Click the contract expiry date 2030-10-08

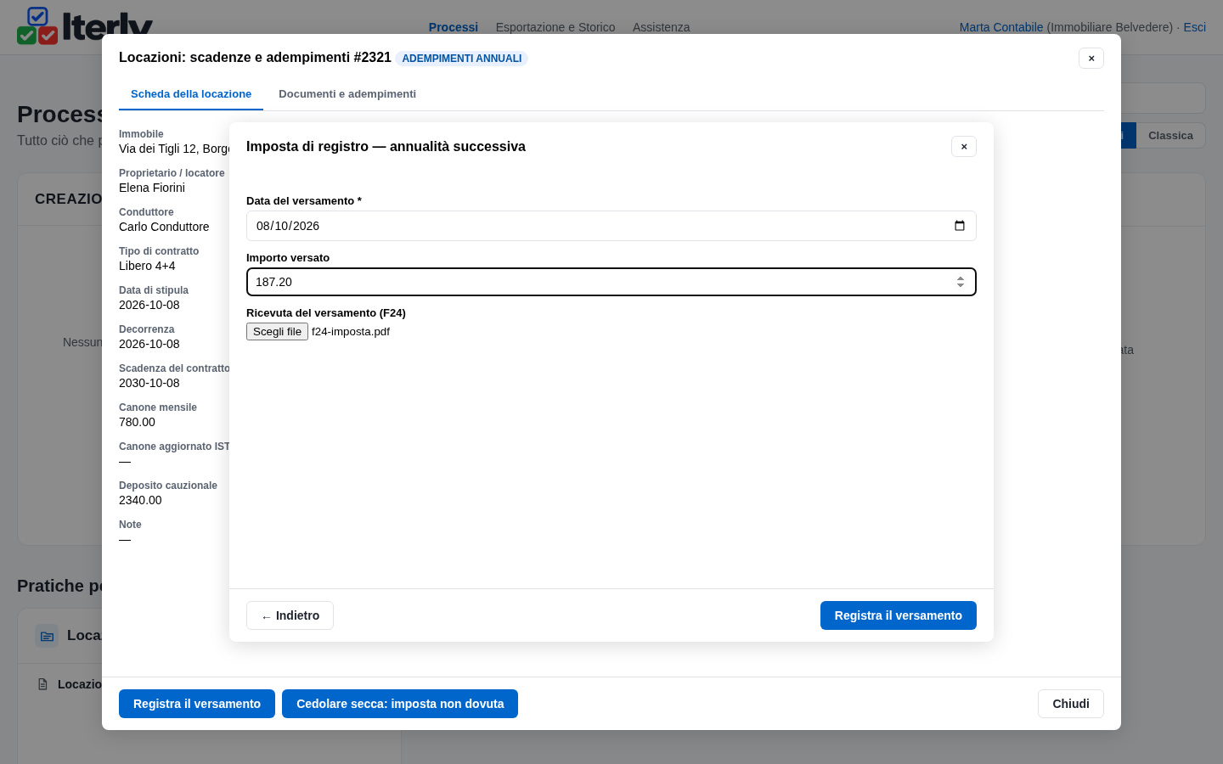click(x=149, y=383)
